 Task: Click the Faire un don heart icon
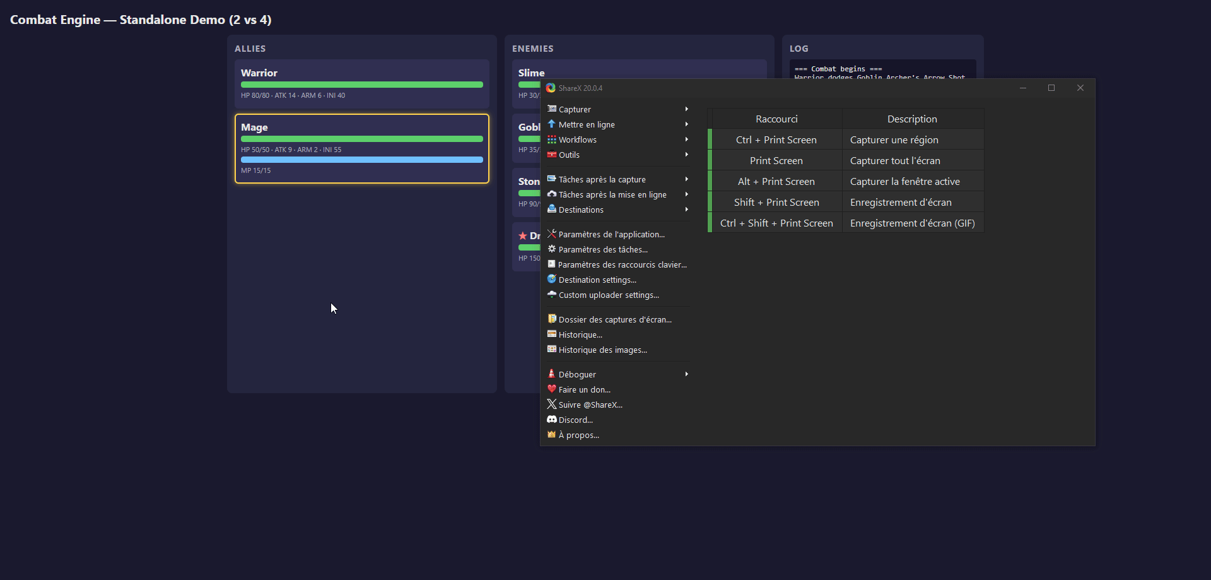click(x=552, y=389)
